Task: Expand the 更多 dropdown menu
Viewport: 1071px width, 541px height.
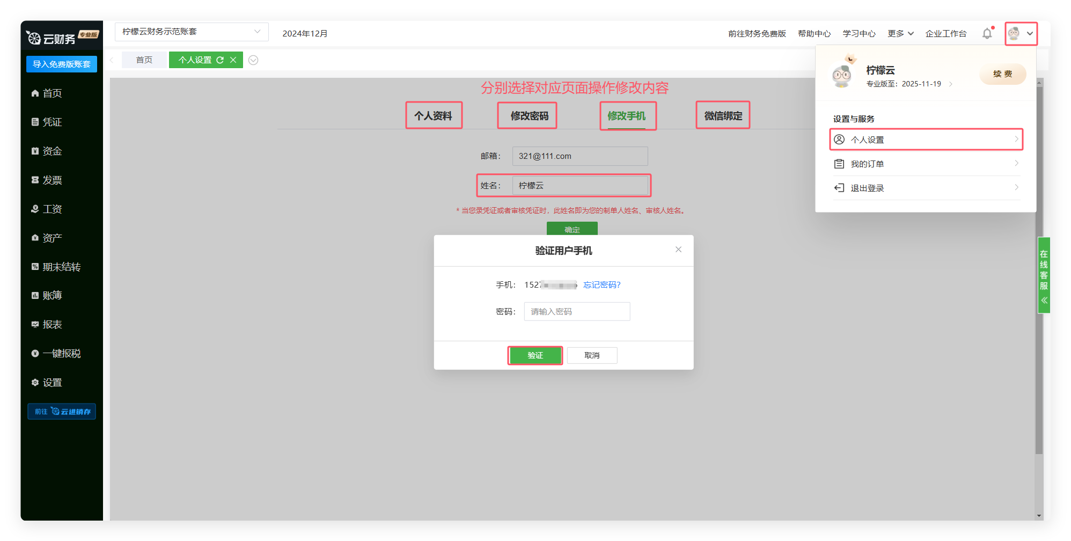Action: click(x=900, y=34)
